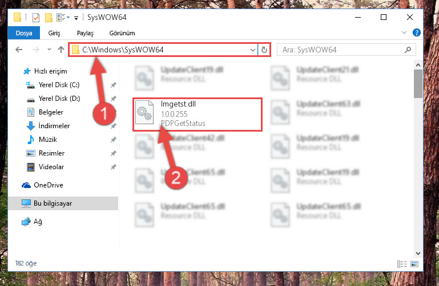Click the Back navigation arrow
This screenshot has height=286, width=439.
point(19,50)
